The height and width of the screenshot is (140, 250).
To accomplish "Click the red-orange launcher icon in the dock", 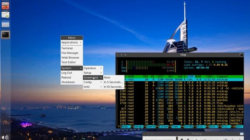I will point(5,5).
